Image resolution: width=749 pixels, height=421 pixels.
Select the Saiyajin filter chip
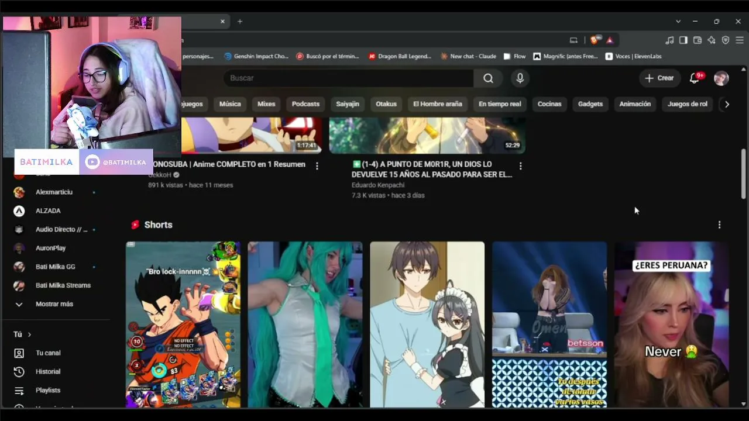point(348,104)
